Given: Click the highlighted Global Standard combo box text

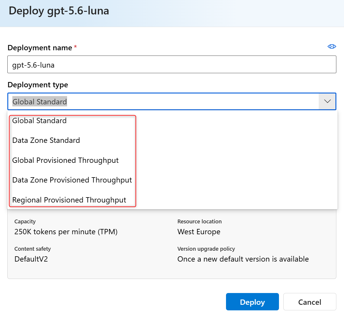Looking at the screenshot, I should pos(39,101).
